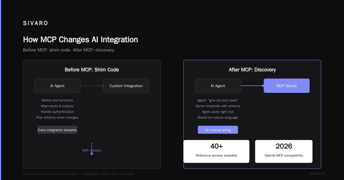The image size is (344, 180).
Task: Select the AI Agent box in After MCP panel
Action: pyautogui.click(x=218, y=86)
